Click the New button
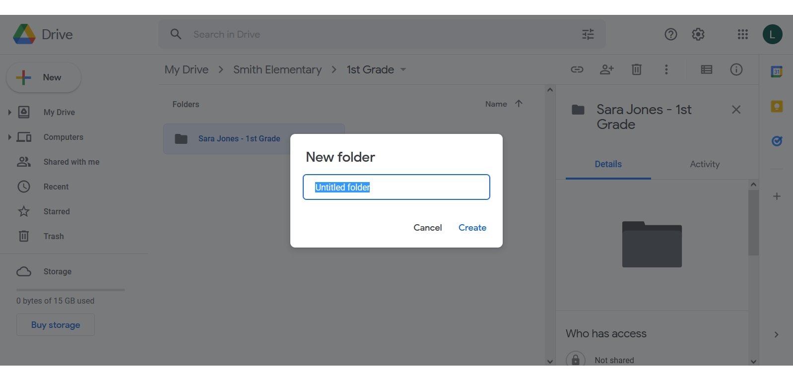The width and height of the screenshot is (793, 378). pos(44,77)
